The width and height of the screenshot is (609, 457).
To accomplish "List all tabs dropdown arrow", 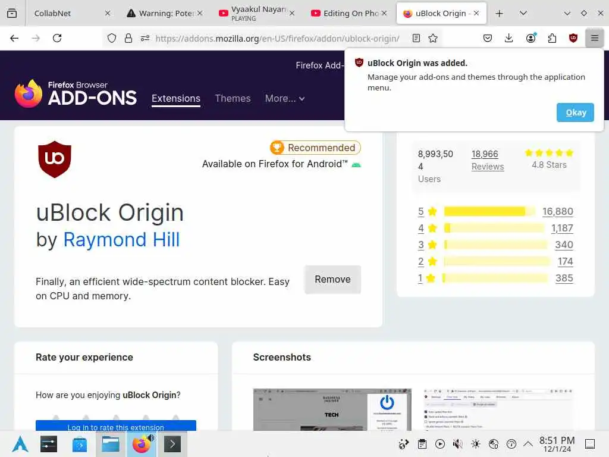I will [523, 13].
